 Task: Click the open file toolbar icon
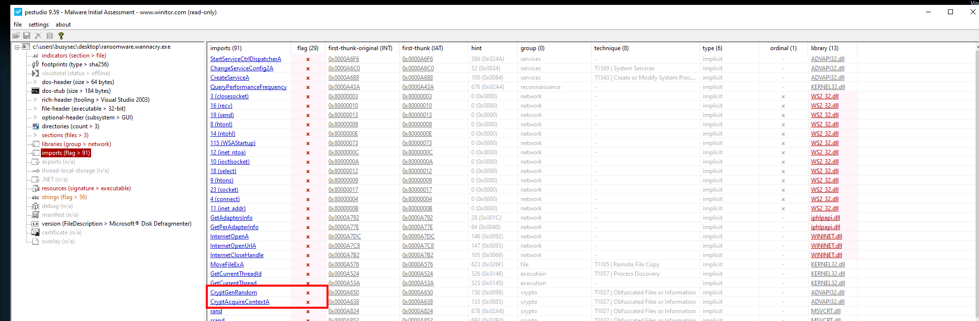coord(16,35)
